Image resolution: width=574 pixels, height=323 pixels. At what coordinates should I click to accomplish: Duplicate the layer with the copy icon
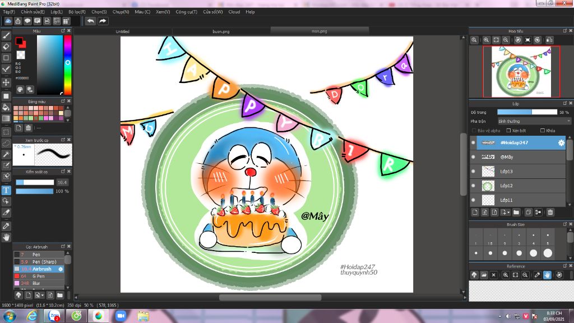[x=528, y=212]
